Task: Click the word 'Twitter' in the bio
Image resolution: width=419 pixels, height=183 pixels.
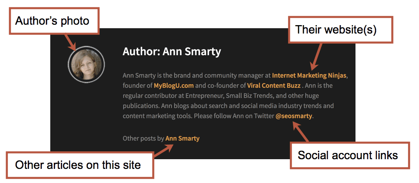Action: [264, 116]
